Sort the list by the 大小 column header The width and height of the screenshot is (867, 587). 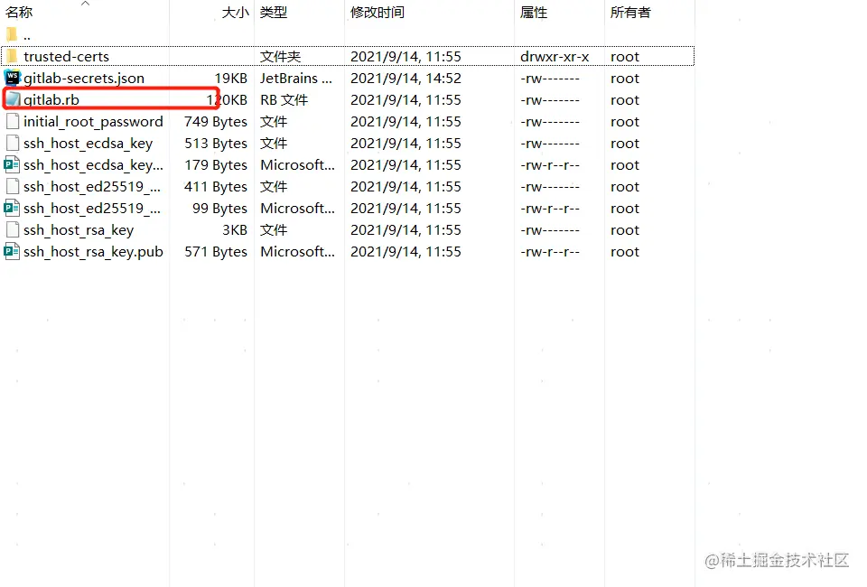(235, 12)
